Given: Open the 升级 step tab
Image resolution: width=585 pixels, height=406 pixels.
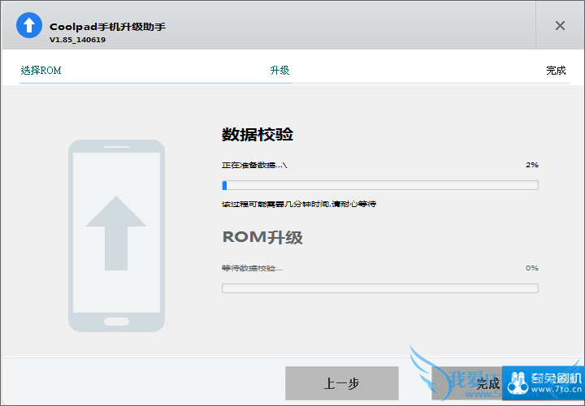Looking at the screenshot, I should [279, 71].
